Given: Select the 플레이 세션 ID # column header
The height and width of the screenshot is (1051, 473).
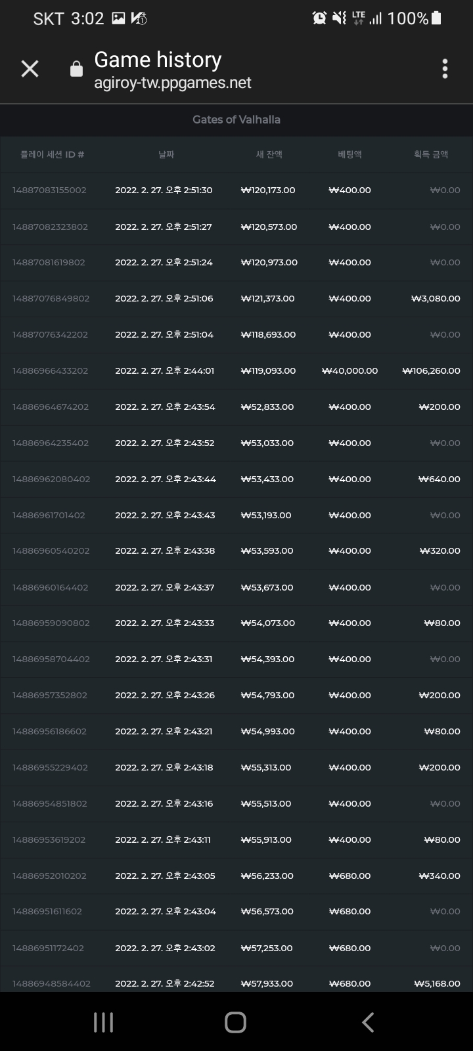Looking at the screenshot, I should 53,154.
